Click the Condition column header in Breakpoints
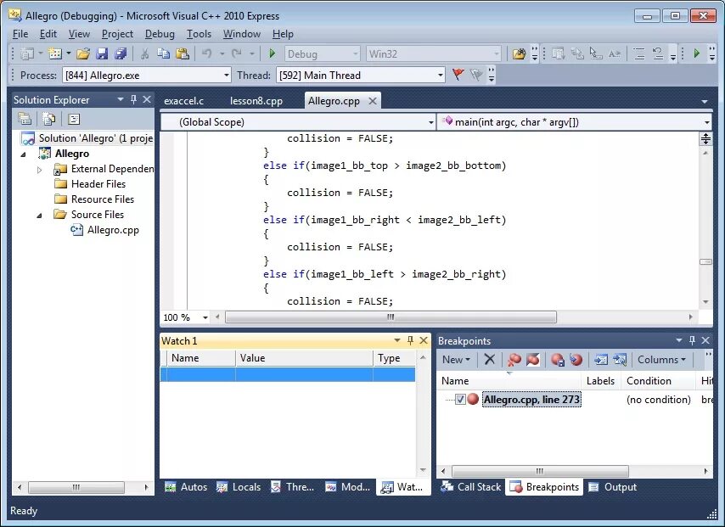The width and height of the screenshot is (725, 527). 657,380
